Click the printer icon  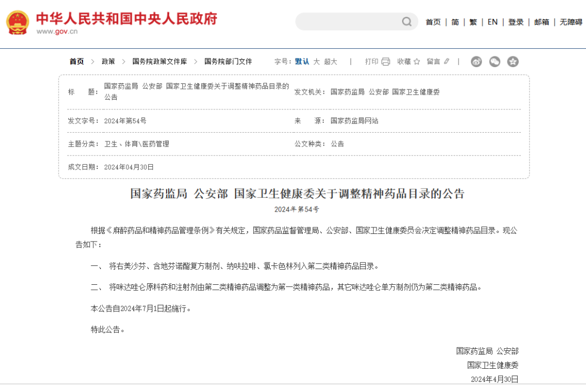[x=386, y=62]
